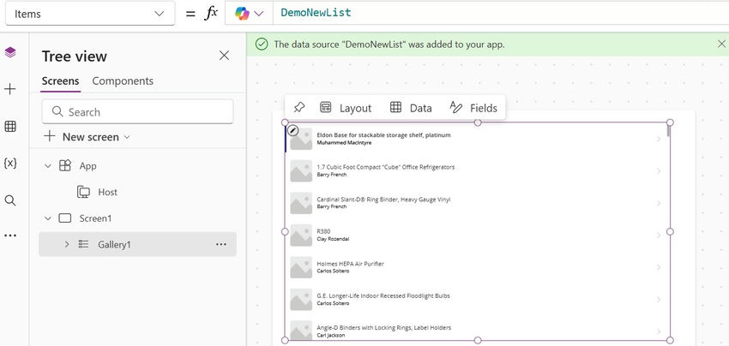Viewport: 729px width, 346px height.
Task: Click the Carl Jackson subtitle
Action: (x=330, y=335)
